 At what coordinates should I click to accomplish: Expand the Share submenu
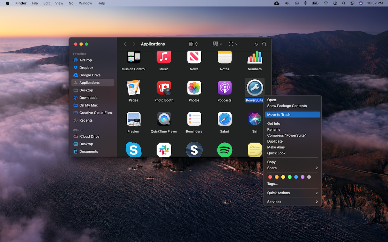[293, 168]
